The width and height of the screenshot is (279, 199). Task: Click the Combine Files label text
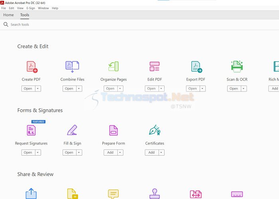(x=72, y=80)
